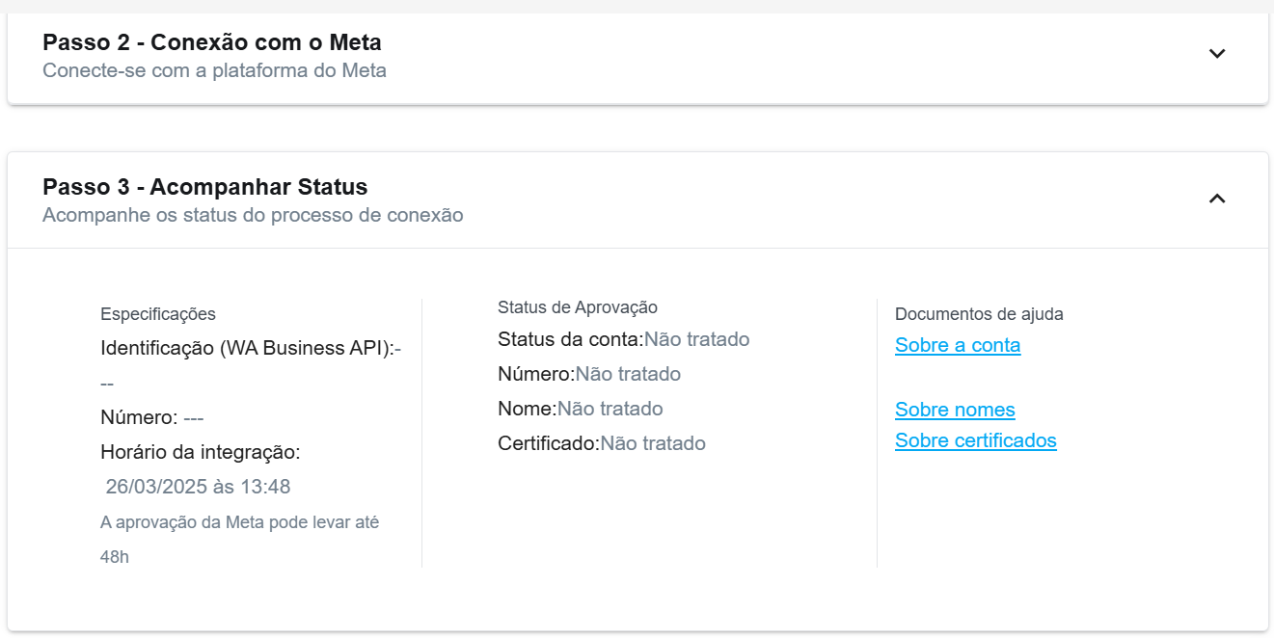1274x638 pixels.
Task: Click the 'Status de Aprovação' section label
Action: click(578, 307)
